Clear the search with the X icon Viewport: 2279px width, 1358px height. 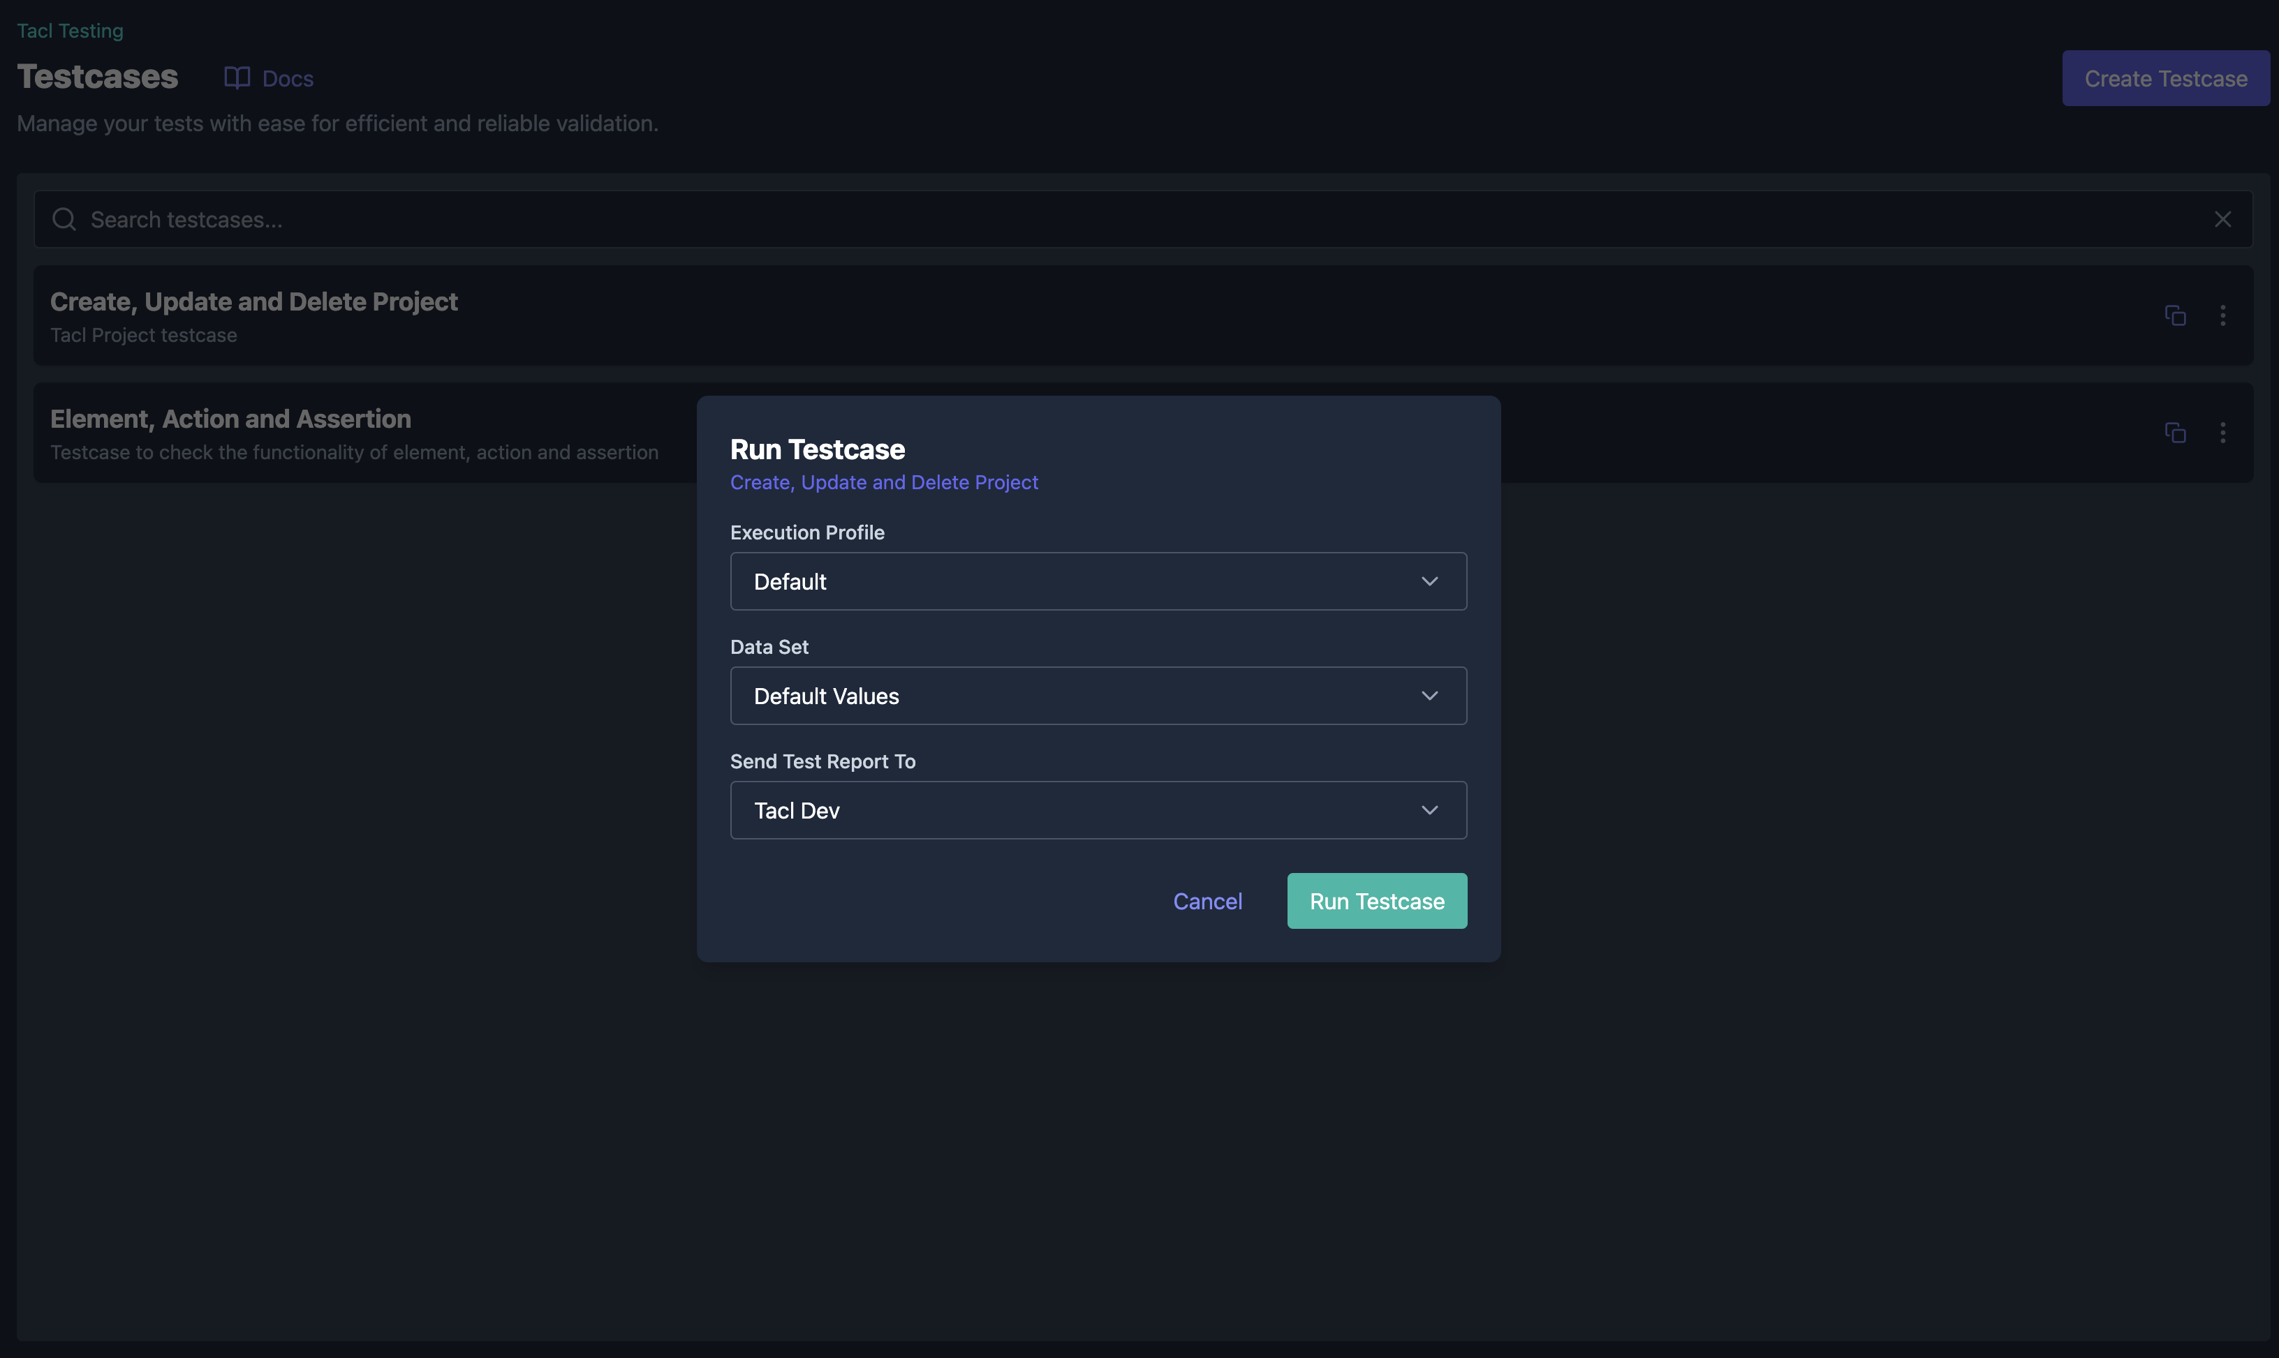[2222, 218]
